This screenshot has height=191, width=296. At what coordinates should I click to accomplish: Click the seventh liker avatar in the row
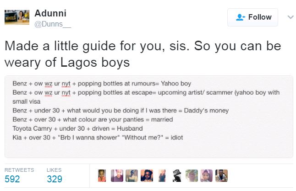pyautogui.click(x=192, y=176)
